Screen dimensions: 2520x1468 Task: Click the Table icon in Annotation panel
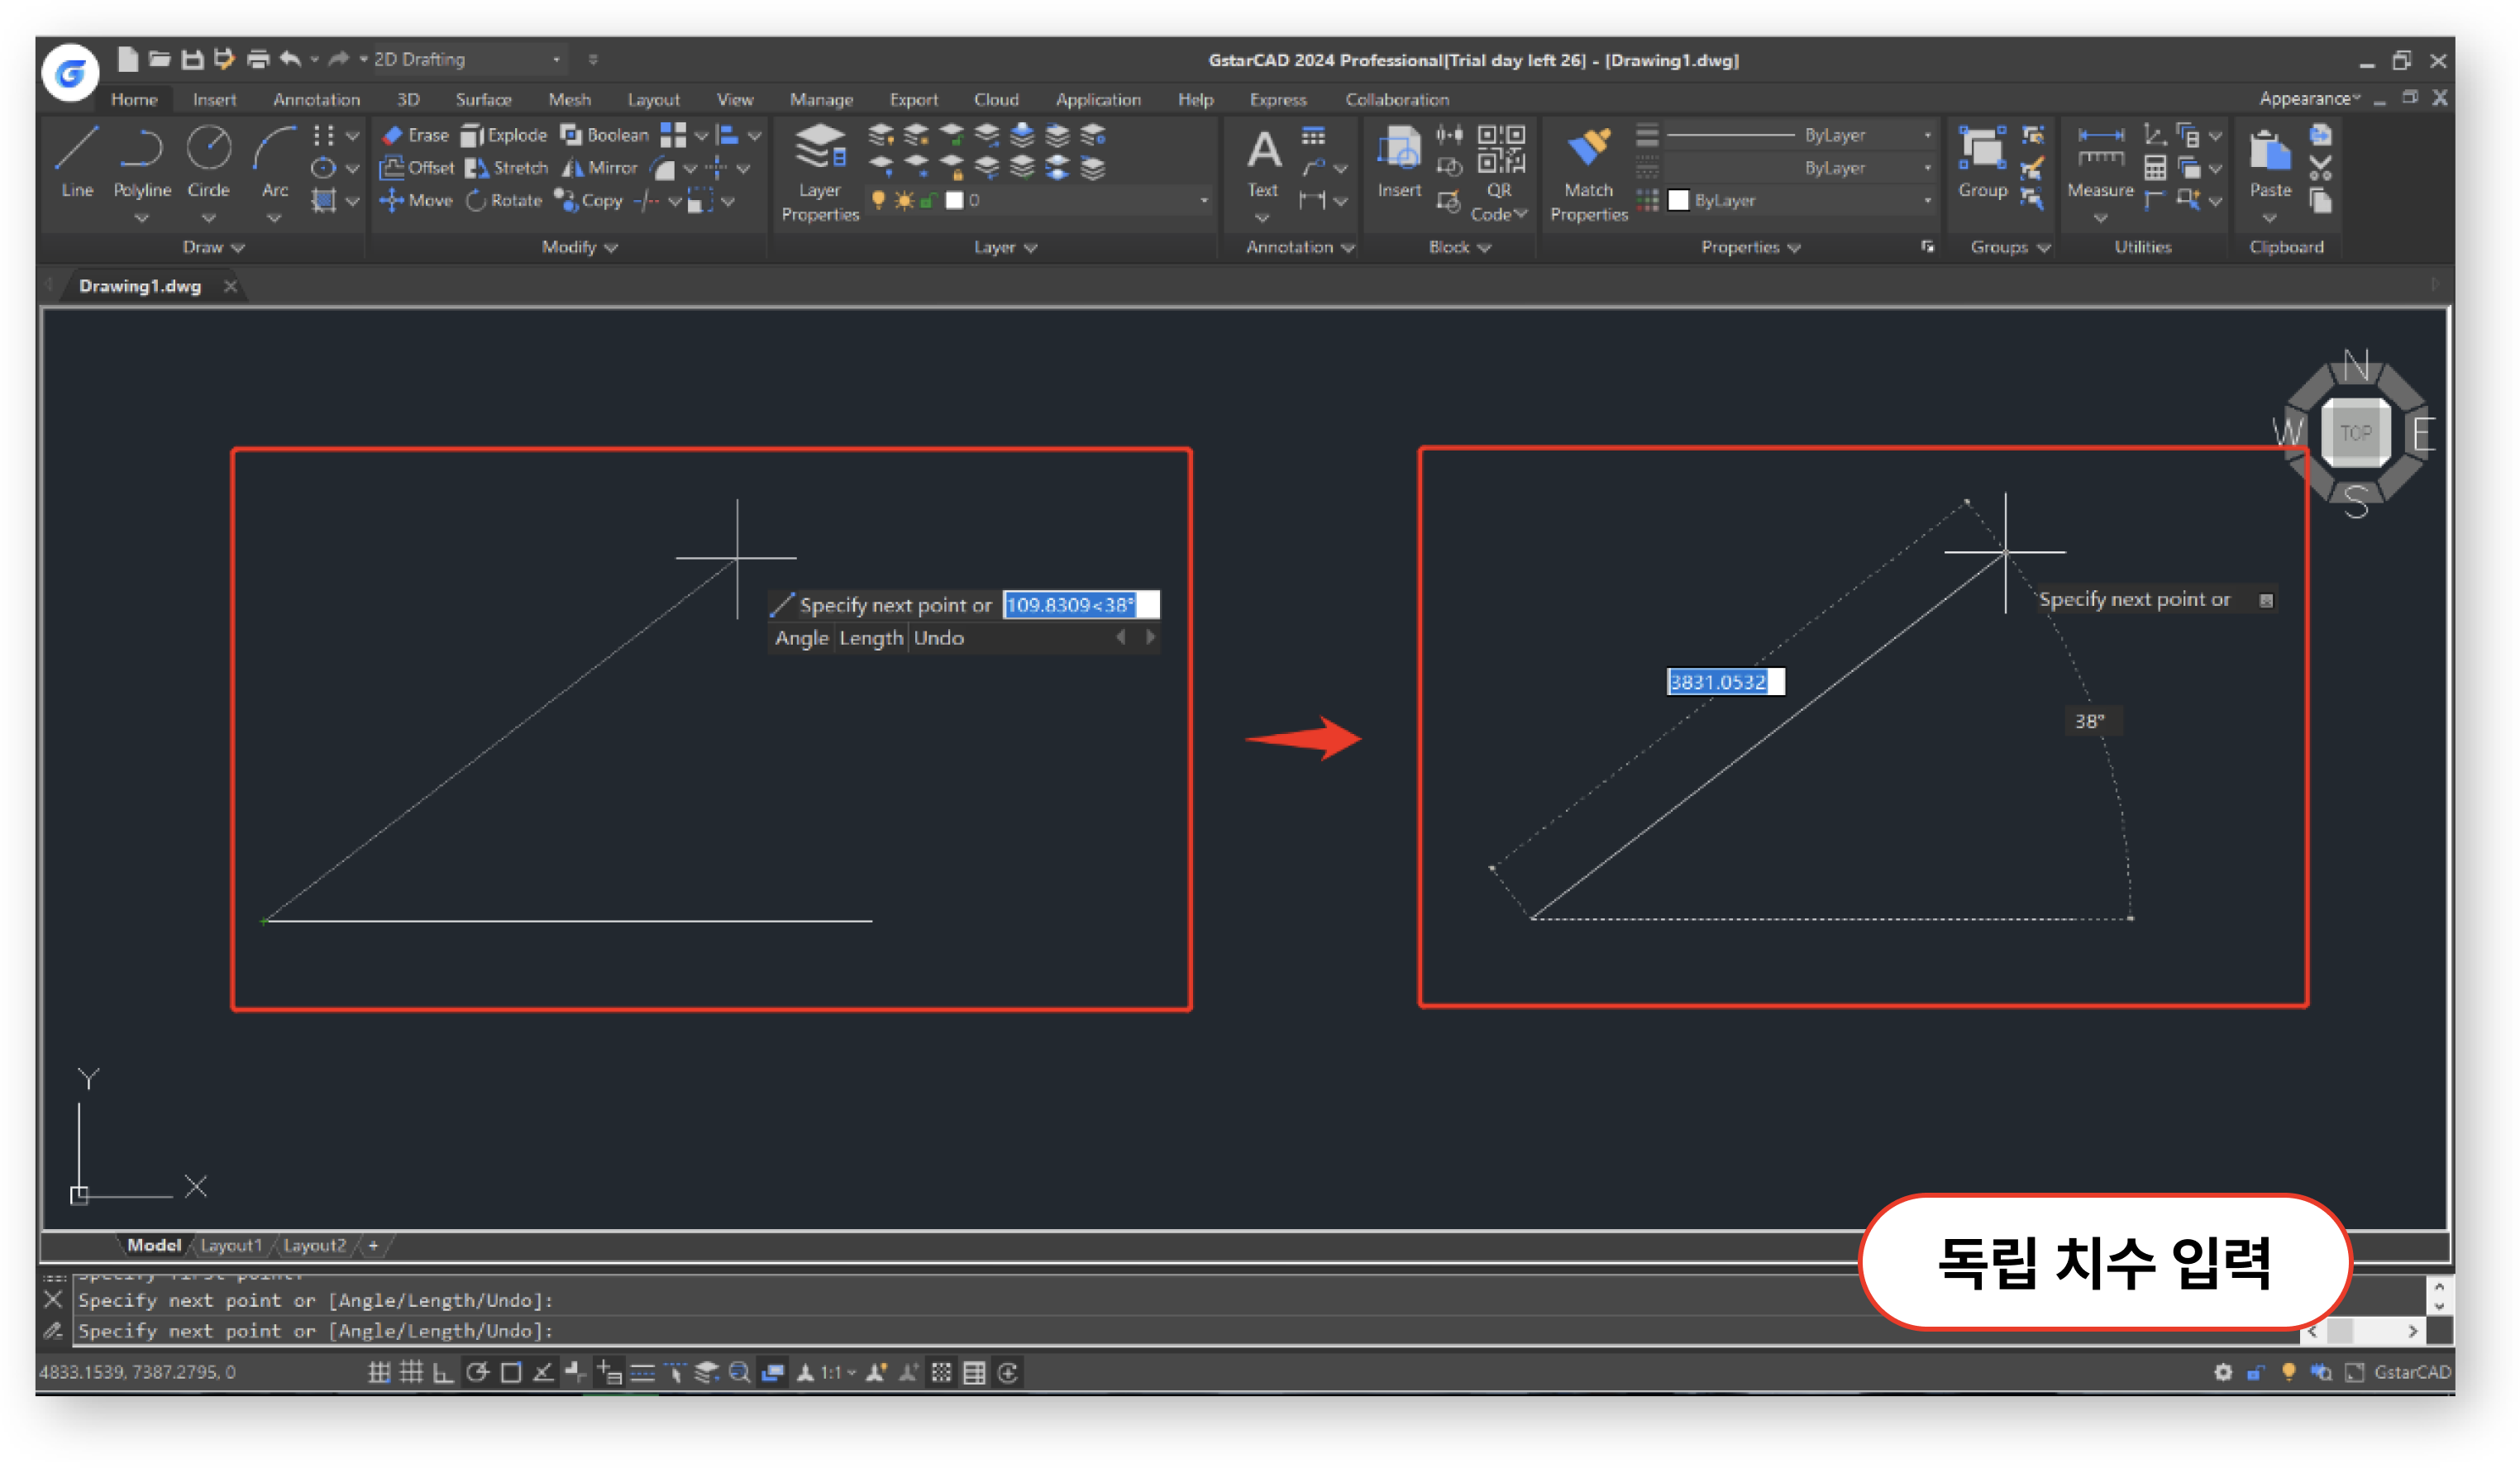[x=1313, y=135]
